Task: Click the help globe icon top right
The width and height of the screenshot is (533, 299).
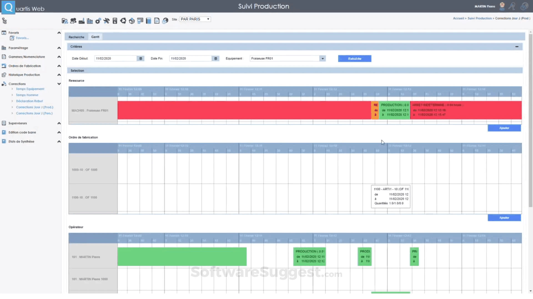Action: pos(524,6)
